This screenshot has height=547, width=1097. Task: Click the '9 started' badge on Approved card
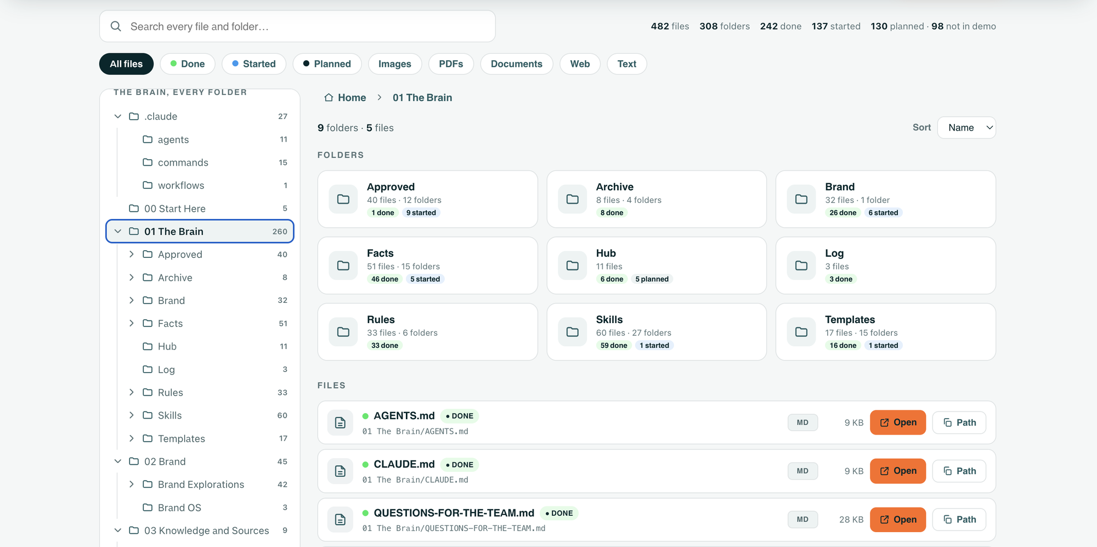[x=421, y=213]
